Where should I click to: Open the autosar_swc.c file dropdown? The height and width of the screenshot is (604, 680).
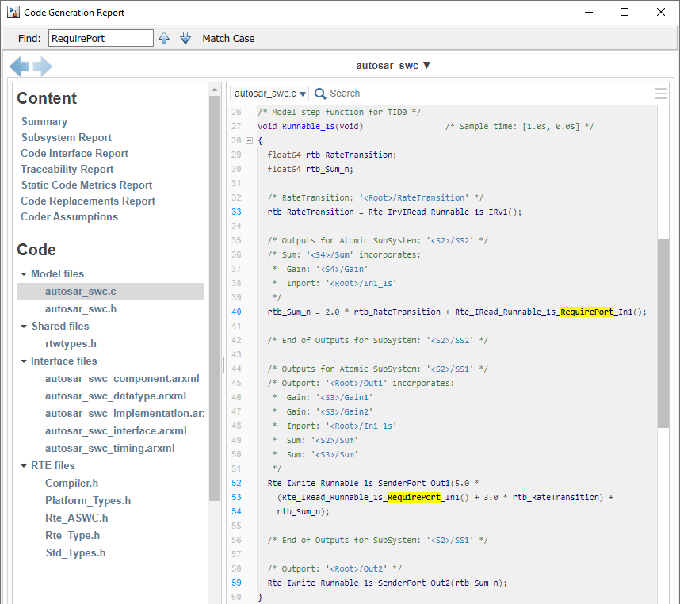(x=269, y=94)
